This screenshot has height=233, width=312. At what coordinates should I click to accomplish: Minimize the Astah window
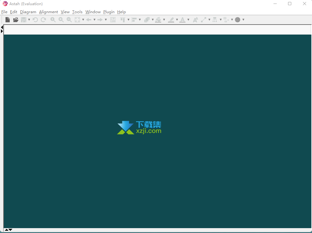point(275,4)
